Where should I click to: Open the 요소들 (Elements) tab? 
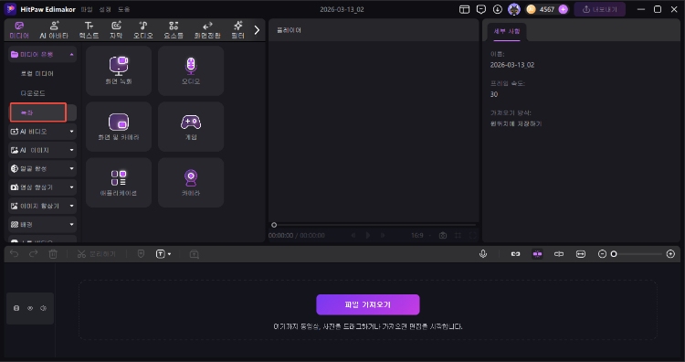(174, 30)
